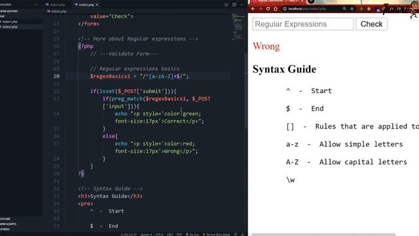Screen dimensions: 419x236
Task: Click the '\w' line in browser guide
Action: point(291,180)
